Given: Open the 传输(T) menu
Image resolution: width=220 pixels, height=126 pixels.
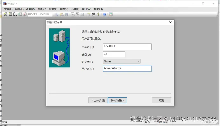Looking at the screenshot, I should [53, 9].
